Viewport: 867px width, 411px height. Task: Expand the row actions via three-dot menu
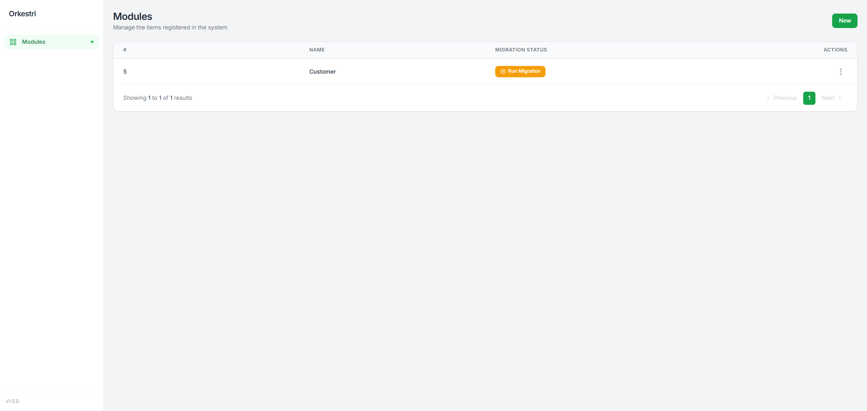point(840,71)
